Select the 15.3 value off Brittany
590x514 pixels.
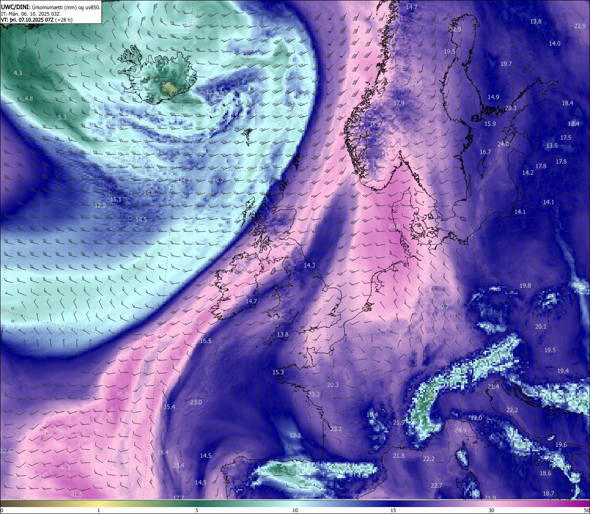(x=278, y=372)
